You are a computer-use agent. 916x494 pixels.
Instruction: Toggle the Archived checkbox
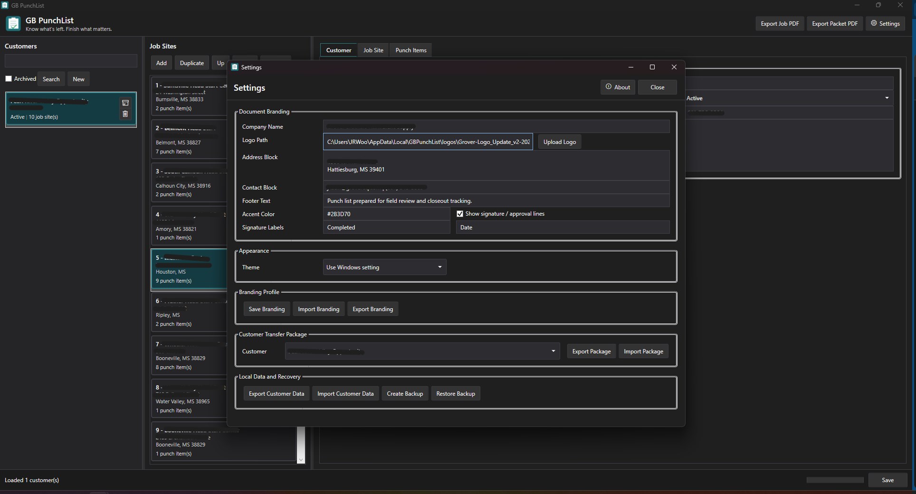[9, 79]
